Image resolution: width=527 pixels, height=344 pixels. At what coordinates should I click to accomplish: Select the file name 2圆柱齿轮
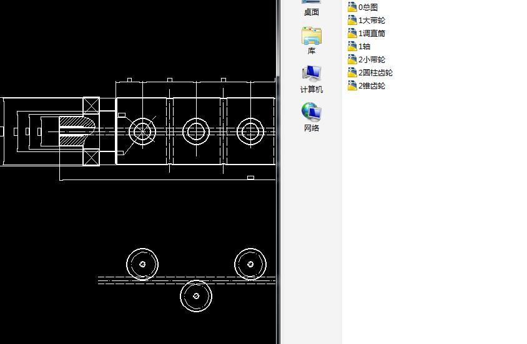click(x=375, y=73)
